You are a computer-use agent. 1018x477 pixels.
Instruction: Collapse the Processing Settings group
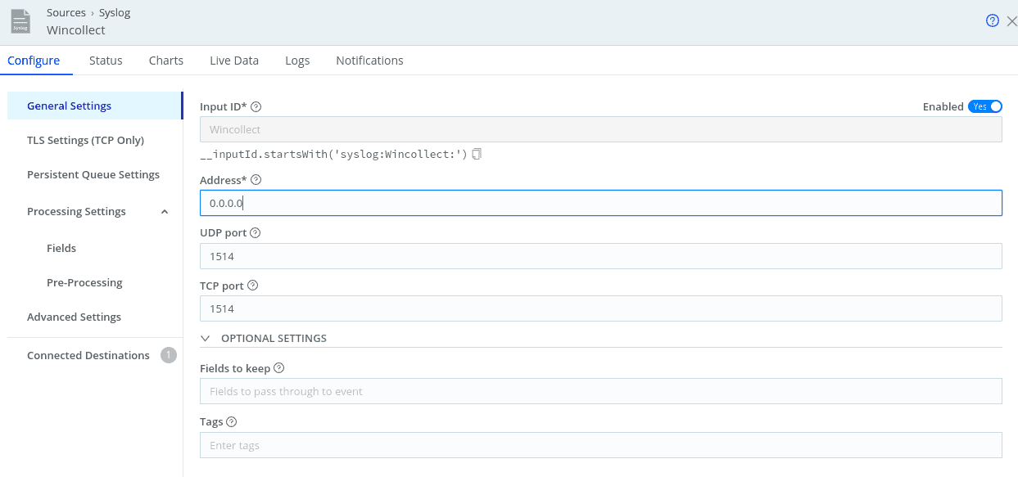coord(165,212)
